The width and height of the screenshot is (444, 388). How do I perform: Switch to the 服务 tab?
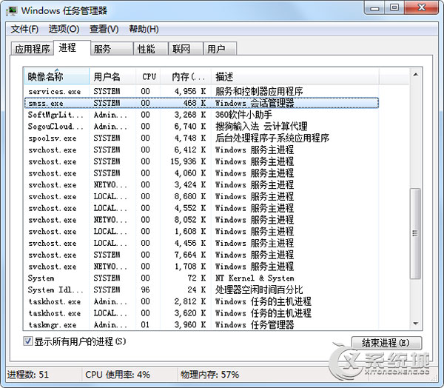(x=112, y=49)
